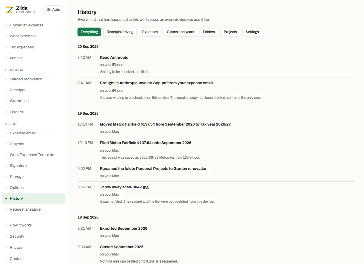Viewport: 364px width, 264px height.
Task: Select the Everything filter tab
Action: pos(89,32)
